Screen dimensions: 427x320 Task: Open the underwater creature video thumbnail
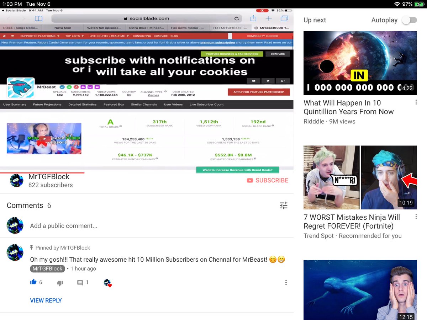tap(360, 290)
